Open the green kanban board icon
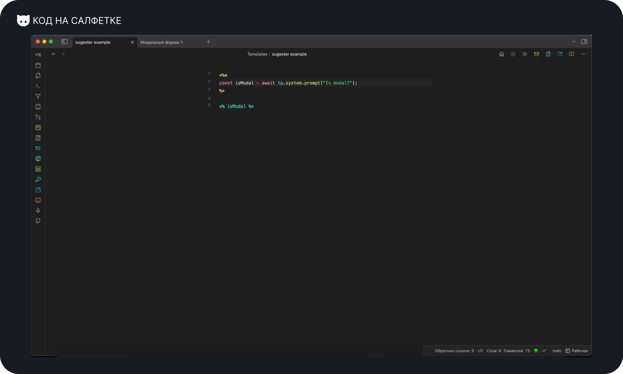The image size is (623, 374). tap(38, 128)
